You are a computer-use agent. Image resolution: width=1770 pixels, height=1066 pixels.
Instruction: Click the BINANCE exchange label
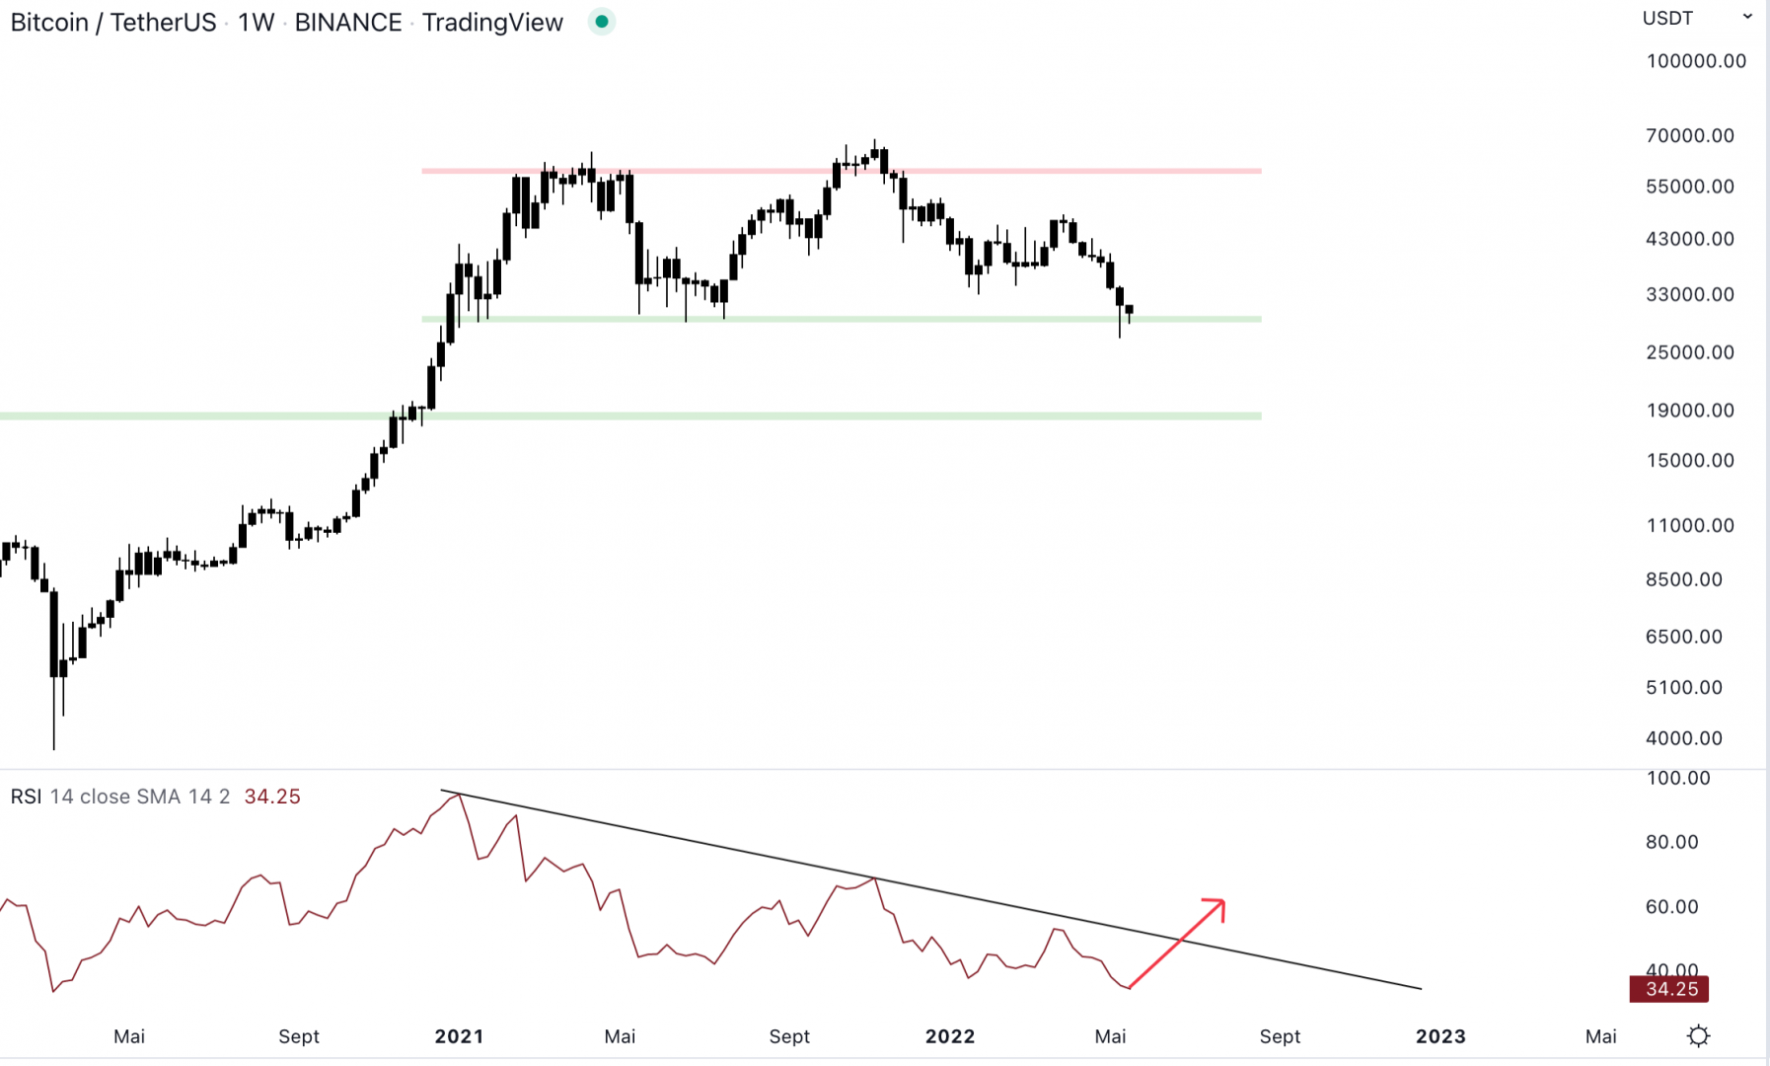348,22
